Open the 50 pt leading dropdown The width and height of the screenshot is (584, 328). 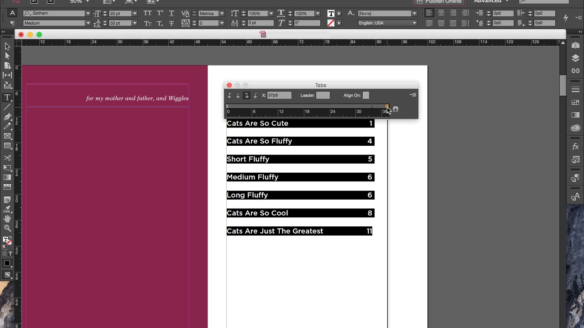(135, 23)
